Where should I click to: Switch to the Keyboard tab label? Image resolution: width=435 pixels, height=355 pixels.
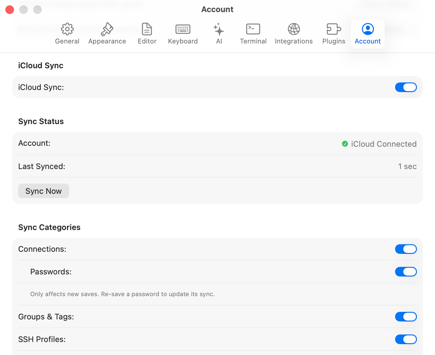pyautogui.click(x=183, y=41)
